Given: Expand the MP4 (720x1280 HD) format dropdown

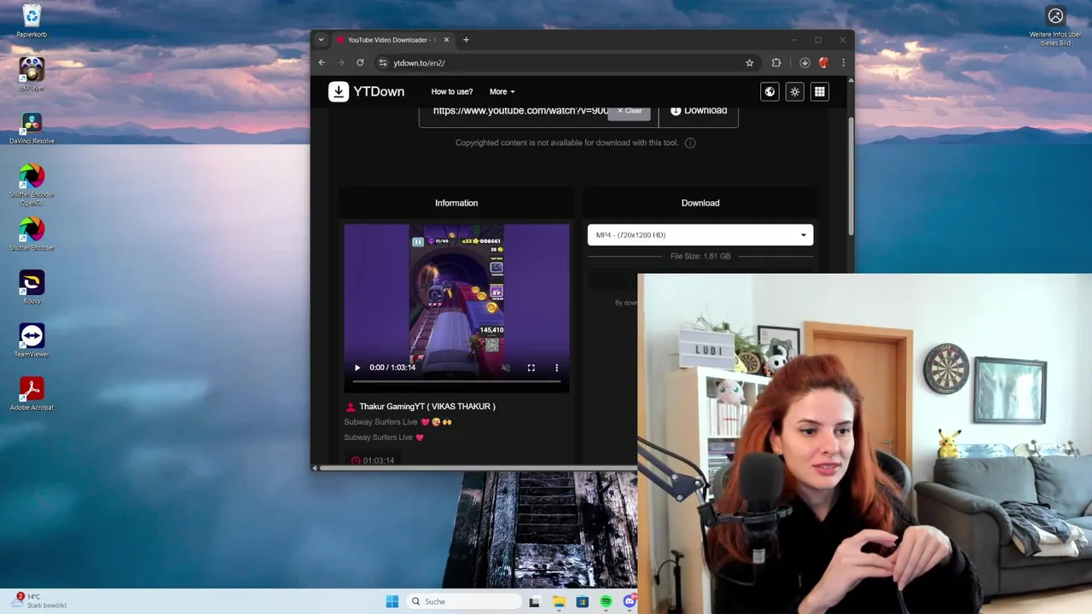Looking at the screenshot, I should 700,235.
